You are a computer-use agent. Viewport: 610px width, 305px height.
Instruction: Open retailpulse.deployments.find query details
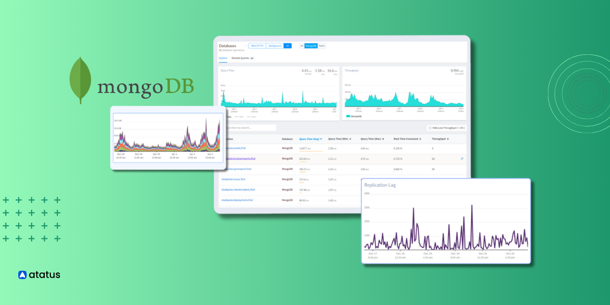pos(237,199)
